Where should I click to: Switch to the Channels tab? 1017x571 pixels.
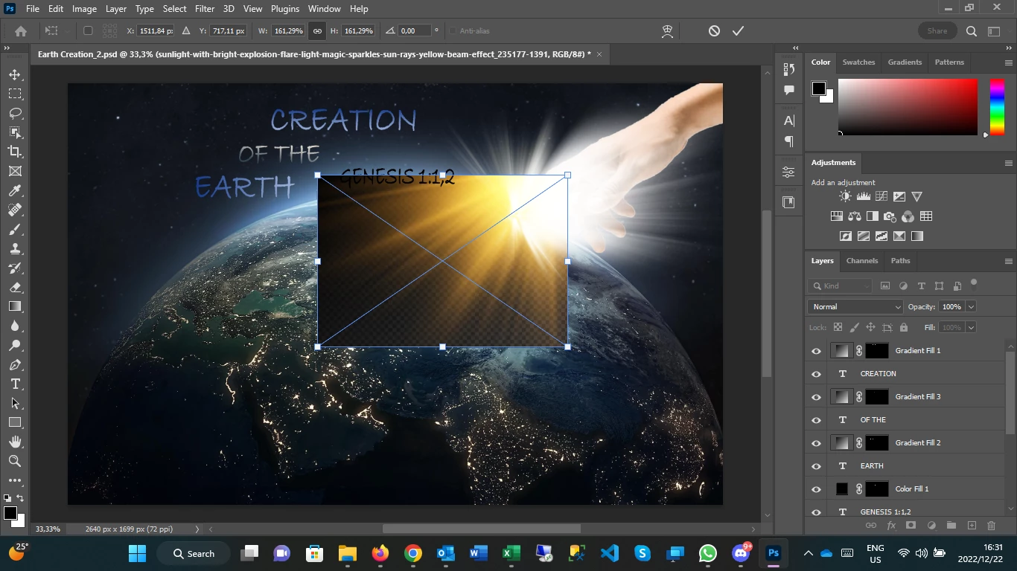point(862,261)
